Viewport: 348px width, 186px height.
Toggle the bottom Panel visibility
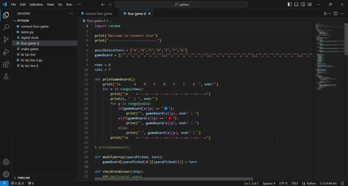pyautogui.click(x=296, y=5)
